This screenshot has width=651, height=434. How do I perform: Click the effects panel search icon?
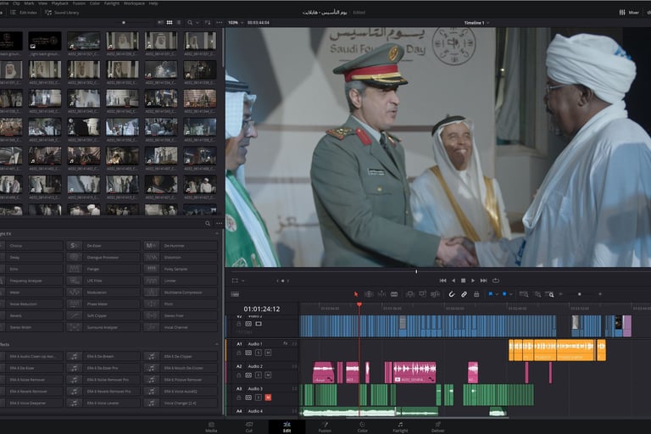click(x=208, y=224)
